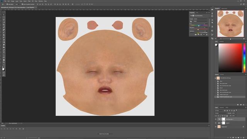
Task: Select the Lasso tool
Action: click(4, 20)
